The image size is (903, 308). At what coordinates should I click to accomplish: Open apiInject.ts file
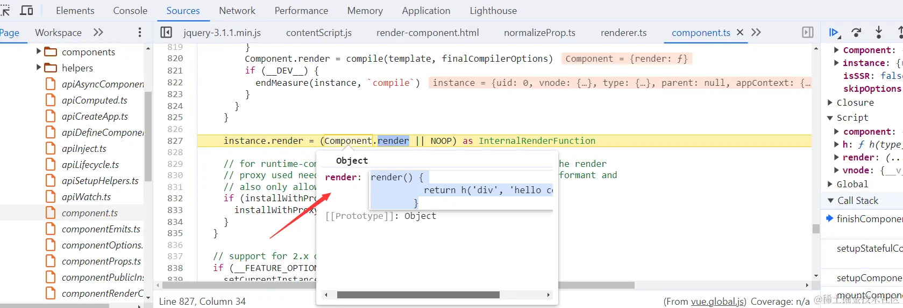84,149
